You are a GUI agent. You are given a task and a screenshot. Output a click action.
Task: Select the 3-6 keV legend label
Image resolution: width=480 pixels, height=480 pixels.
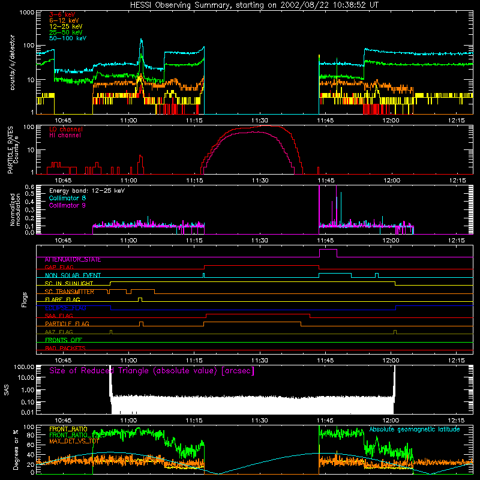(62, 14)
